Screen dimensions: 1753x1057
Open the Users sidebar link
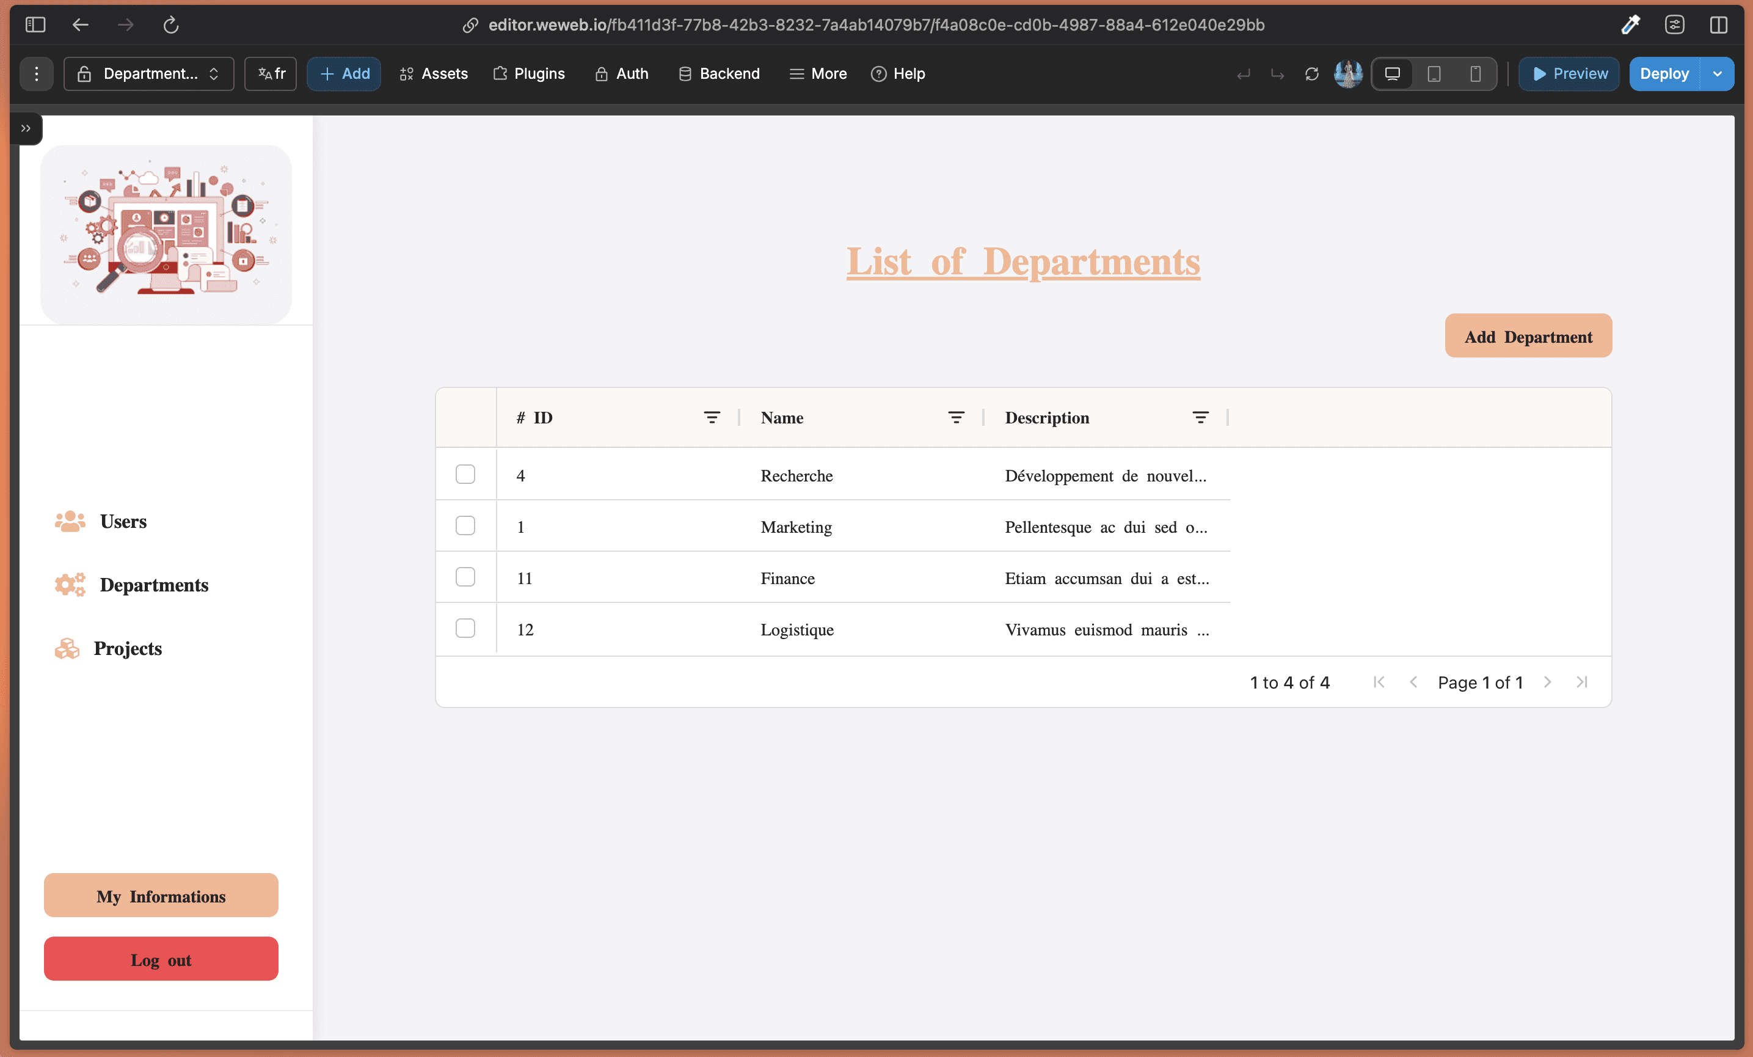coord(123,522)
